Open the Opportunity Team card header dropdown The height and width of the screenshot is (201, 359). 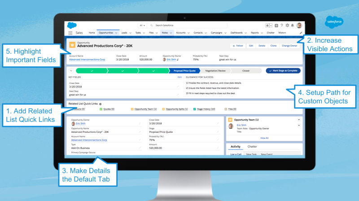[x=299, y=120]
